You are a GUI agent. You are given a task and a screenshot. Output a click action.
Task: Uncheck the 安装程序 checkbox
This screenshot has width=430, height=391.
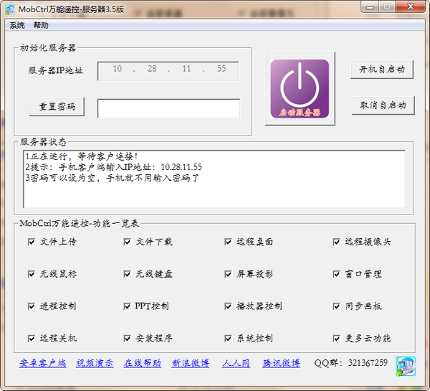pos(128,339)
